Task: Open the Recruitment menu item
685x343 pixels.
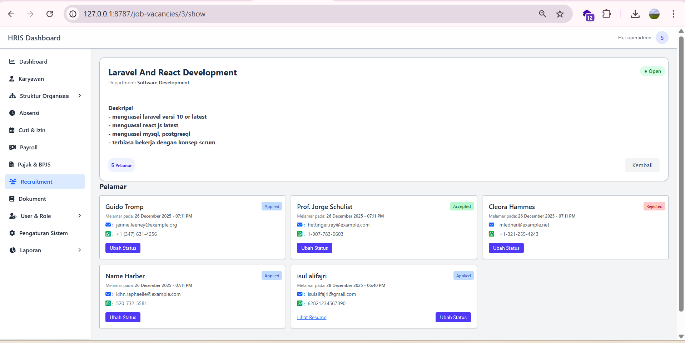Action: point(36,182)
